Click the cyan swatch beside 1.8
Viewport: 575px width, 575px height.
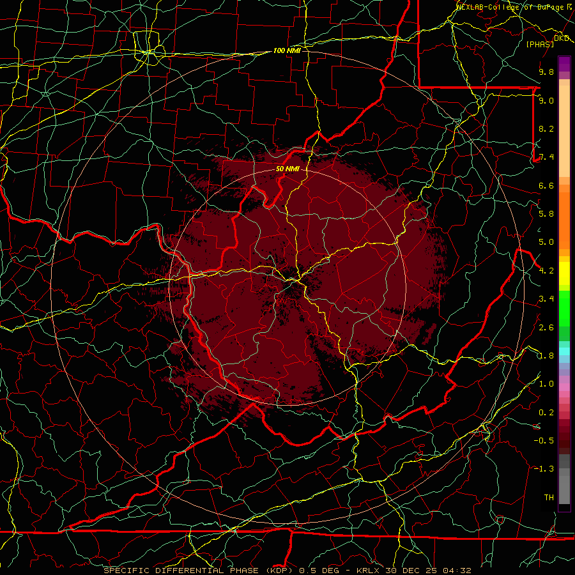click(564, 351)
